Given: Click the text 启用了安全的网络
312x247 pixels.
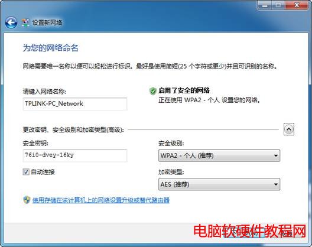Looking at the screenshot, I should click(x=184, y=90).
